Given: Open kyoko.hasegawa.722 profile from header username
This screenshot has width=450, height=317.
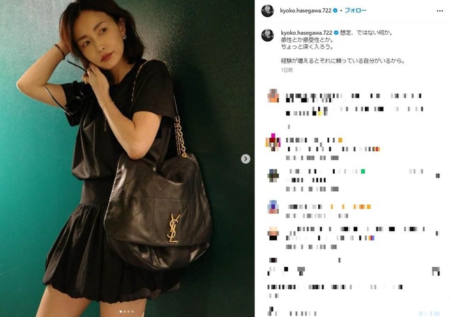Looking at the screenshot, I should coord(306,10).
